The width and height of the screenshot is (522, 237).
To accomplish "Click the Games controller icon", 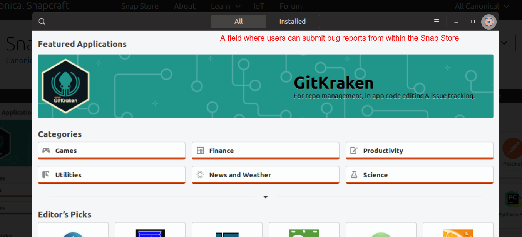I will (x=46, y=151).
